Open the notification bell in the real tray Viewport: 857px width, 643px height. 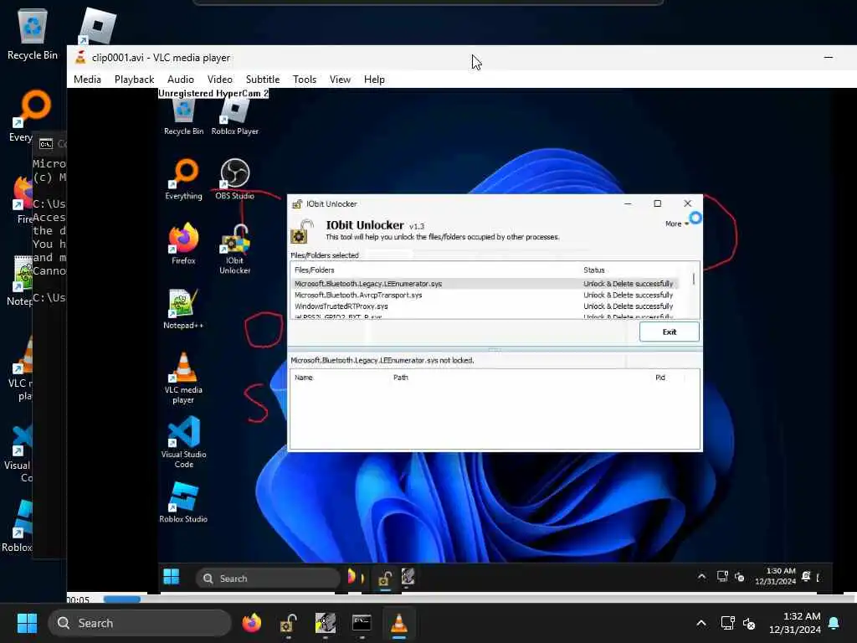[834, 623]
